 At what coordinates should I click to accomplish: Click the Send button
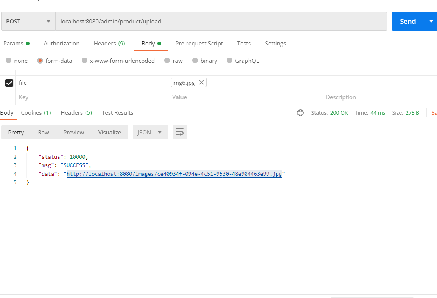(408, 21)
